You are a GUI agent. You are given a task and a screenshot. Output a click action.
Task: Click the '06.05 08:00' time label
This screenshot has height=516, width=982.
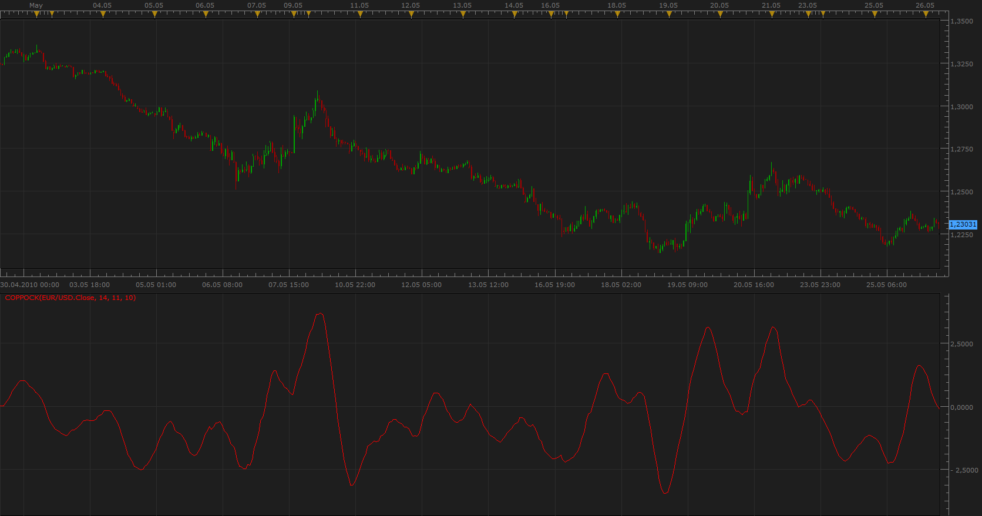point(223,285)
